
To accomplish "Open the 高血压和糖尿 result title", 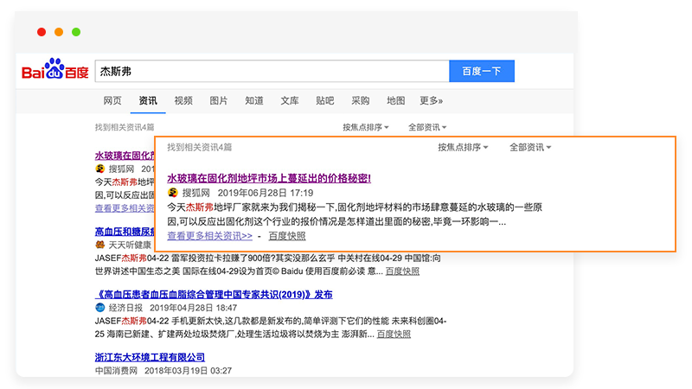I will coord(125,231).
